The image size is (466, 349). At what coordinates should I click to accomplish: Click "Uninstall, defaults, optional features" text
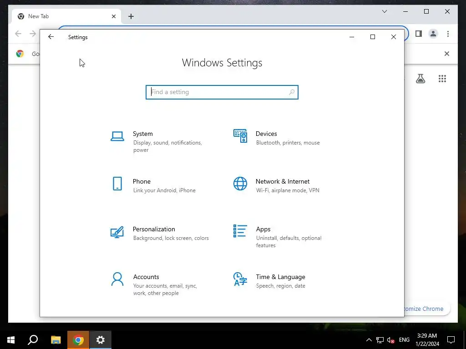pos(289,242)
